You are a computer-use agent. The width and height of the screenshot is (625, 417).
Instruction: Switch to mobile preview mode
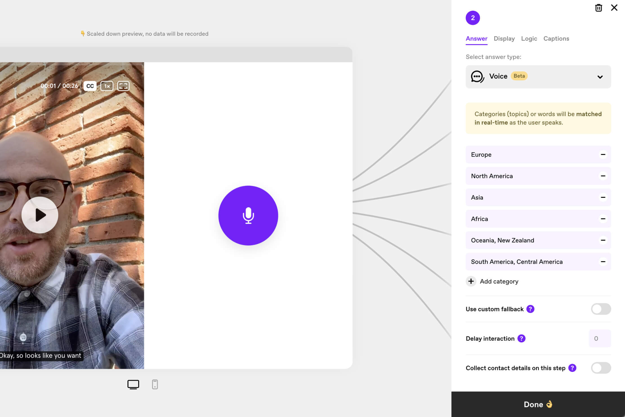155,384
